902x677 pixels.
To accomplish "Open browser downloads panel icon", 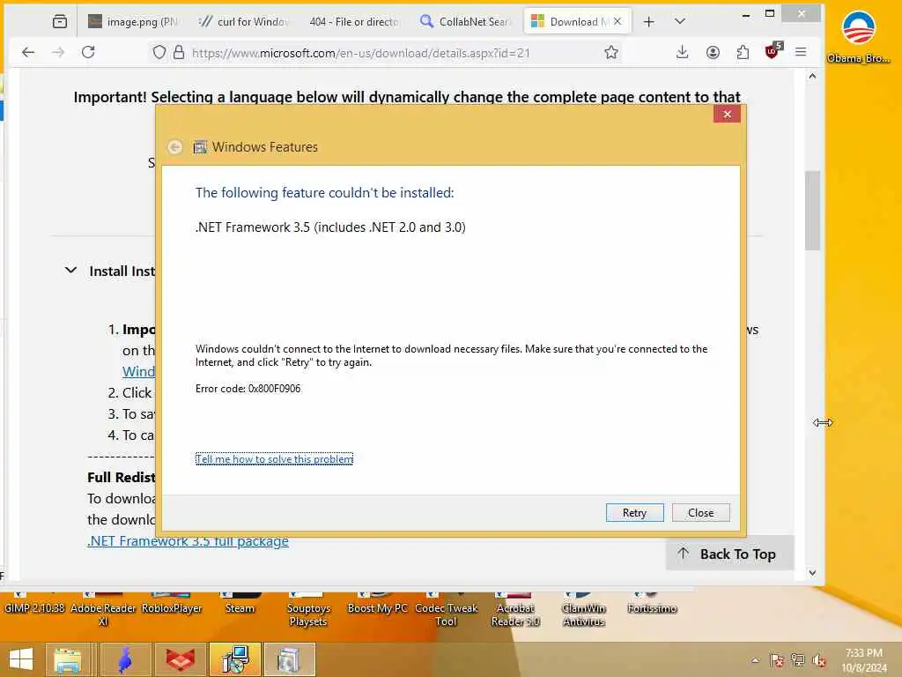I will (x=683, y=52).
